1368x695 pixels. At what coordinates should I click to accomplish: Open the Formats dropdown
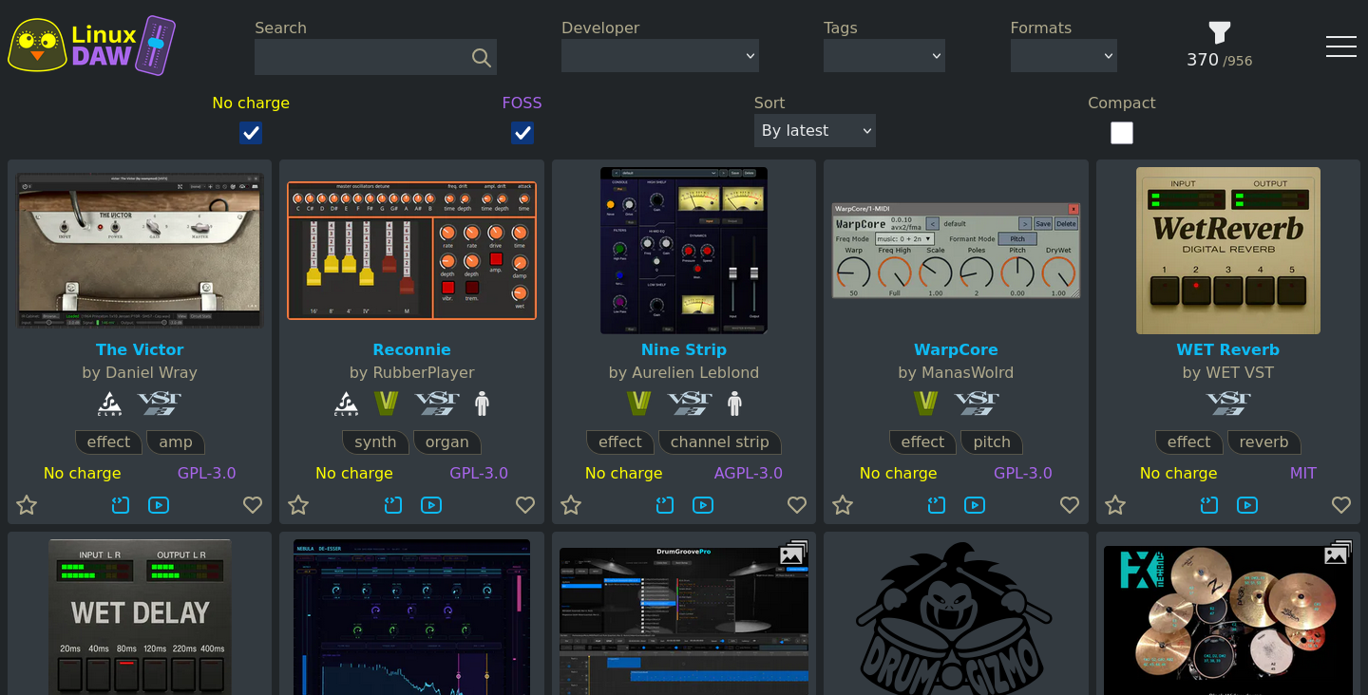click(1064, 56)
